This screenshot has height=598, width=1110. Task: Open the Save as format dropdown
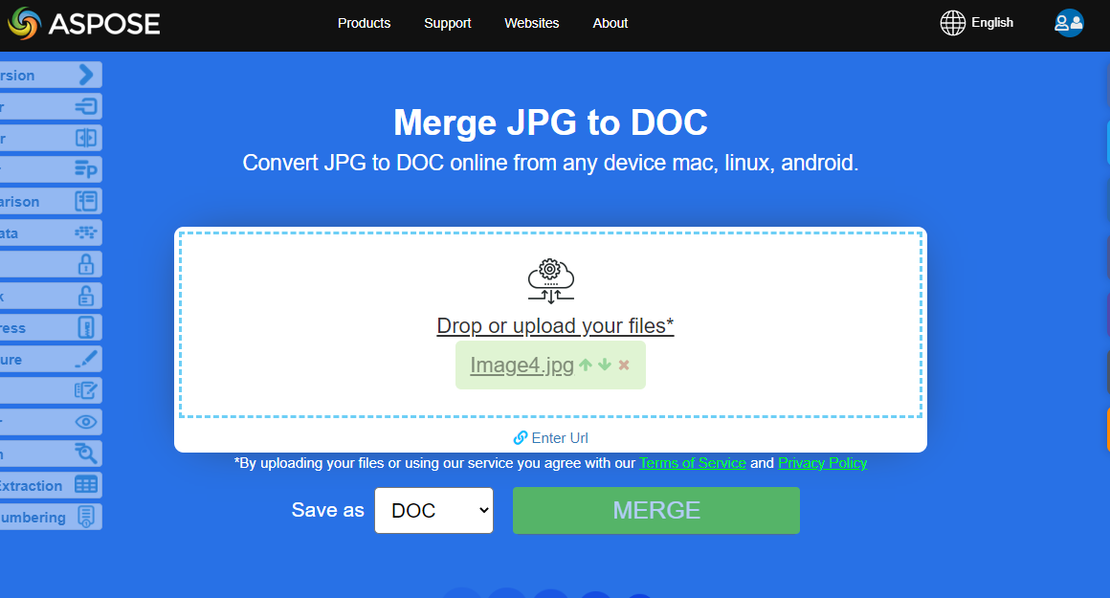pos(433,510)
